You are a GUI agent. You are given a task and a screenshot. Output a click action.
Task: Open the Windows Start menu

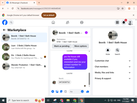(x=3, y=100)
